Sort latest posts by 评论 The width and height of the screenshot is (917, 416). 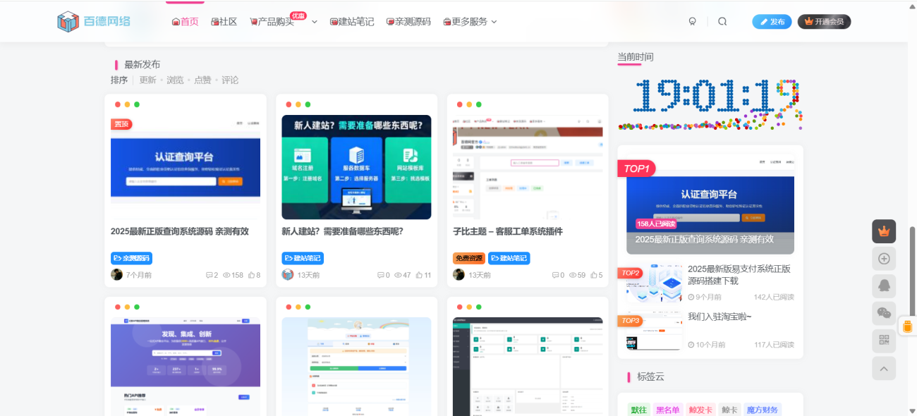(x=230, y=80)
